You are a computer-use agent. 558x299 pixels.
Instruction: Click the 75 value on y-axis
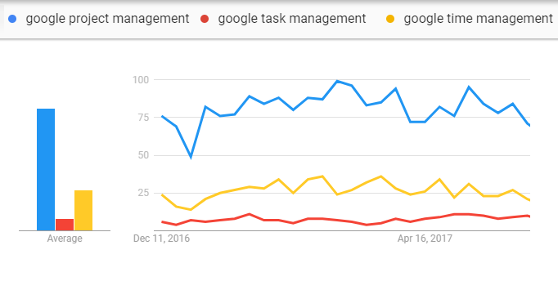click(143, 118)
